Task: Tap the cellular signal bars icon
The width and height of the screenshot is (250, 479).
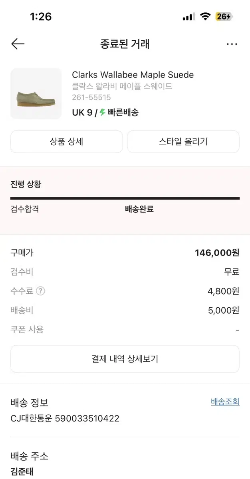Action: pos(188,17)
